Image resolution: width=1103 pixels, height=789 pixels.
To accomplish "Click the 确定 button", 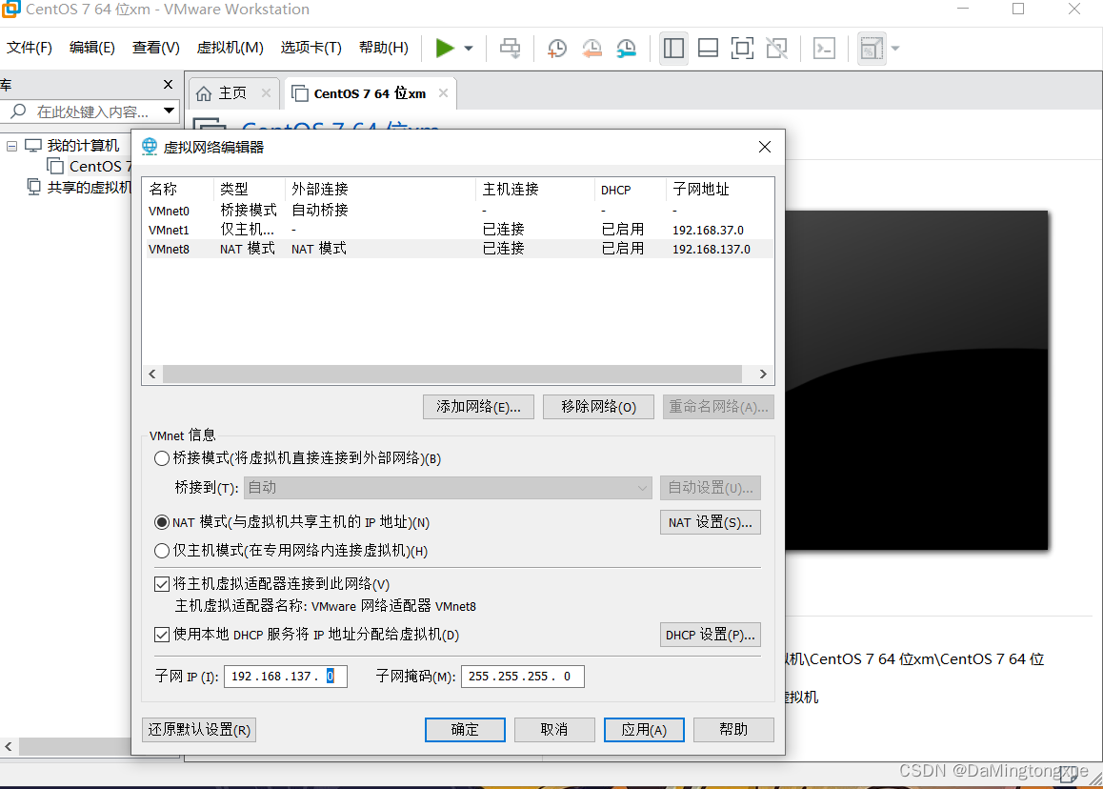I will tap(465, 730).
